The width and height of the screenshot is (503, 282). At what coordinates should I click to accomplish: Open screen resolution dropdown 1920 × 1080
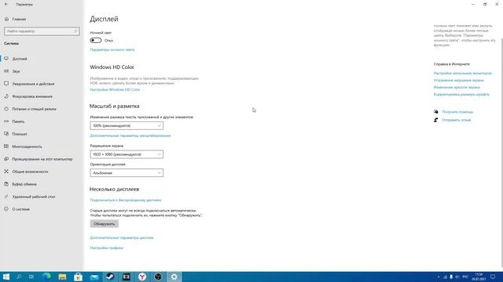127,154
